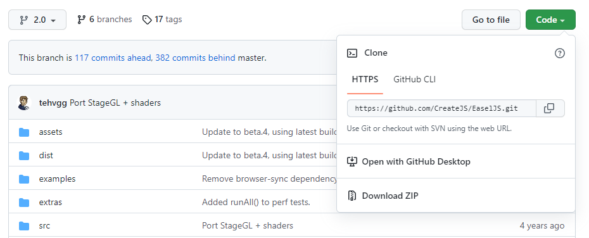Click the branch icon beside 6 branches
Image resolution: width=589 pixels, height=238 pixels.
(x=81, y=20)
